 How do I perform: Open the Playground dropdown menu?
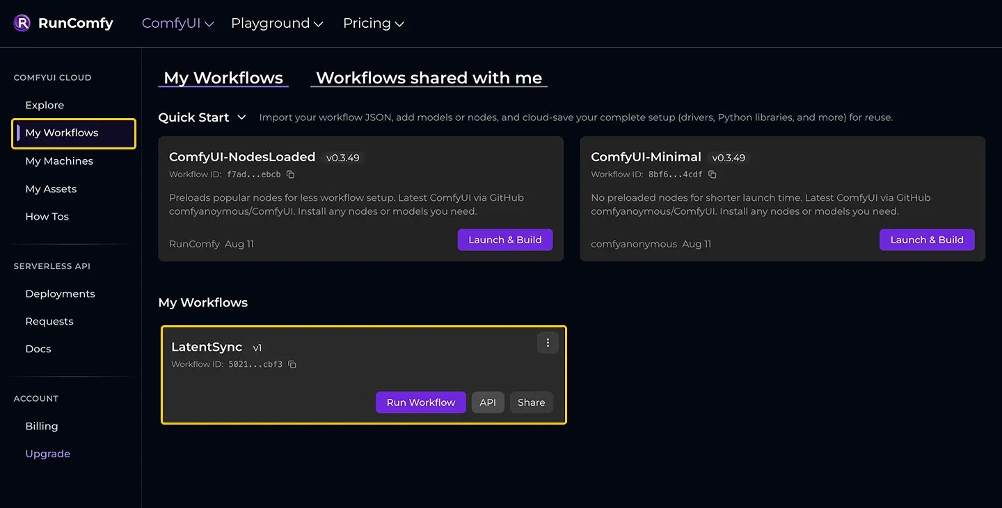277,23
